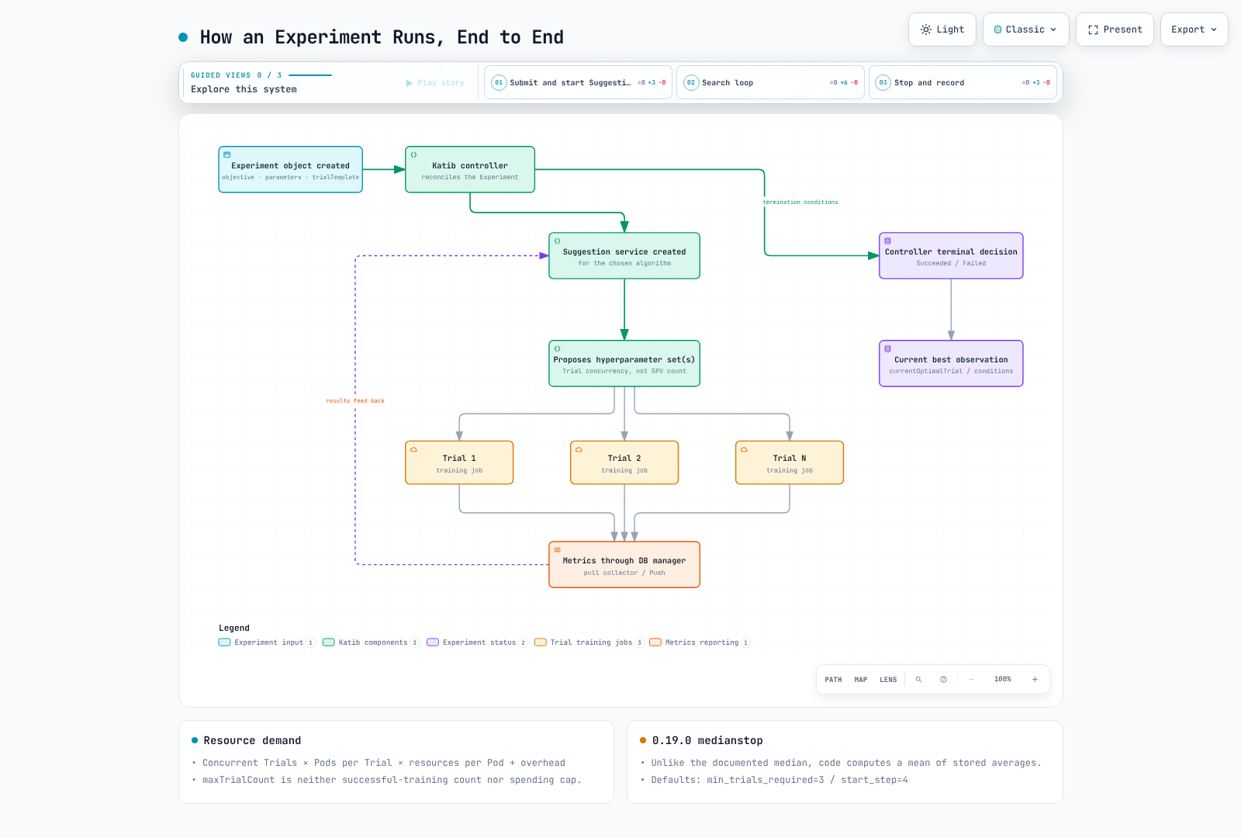
Task: Click the 100% zoom level value
Action: coord(1003,680)
